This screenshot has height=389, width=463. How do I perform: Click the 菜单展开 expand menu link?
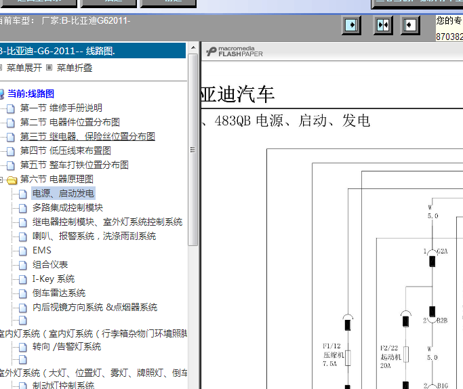point(24,68)
